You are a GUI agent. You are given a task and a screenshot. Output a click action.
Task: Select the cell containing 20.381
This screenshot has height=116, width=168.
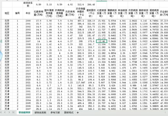(x=102, y=100)
